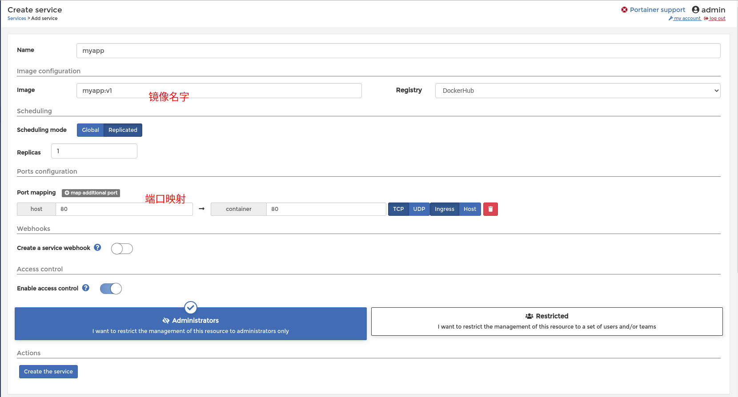Open the Registry DockerHub dropdown
The height and width of the screenshot is (397, 738).
[578, 91]
